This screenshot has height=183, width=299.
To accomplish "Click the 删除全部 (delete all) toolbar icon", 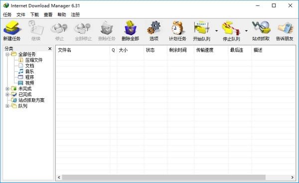I will point(130,28).
